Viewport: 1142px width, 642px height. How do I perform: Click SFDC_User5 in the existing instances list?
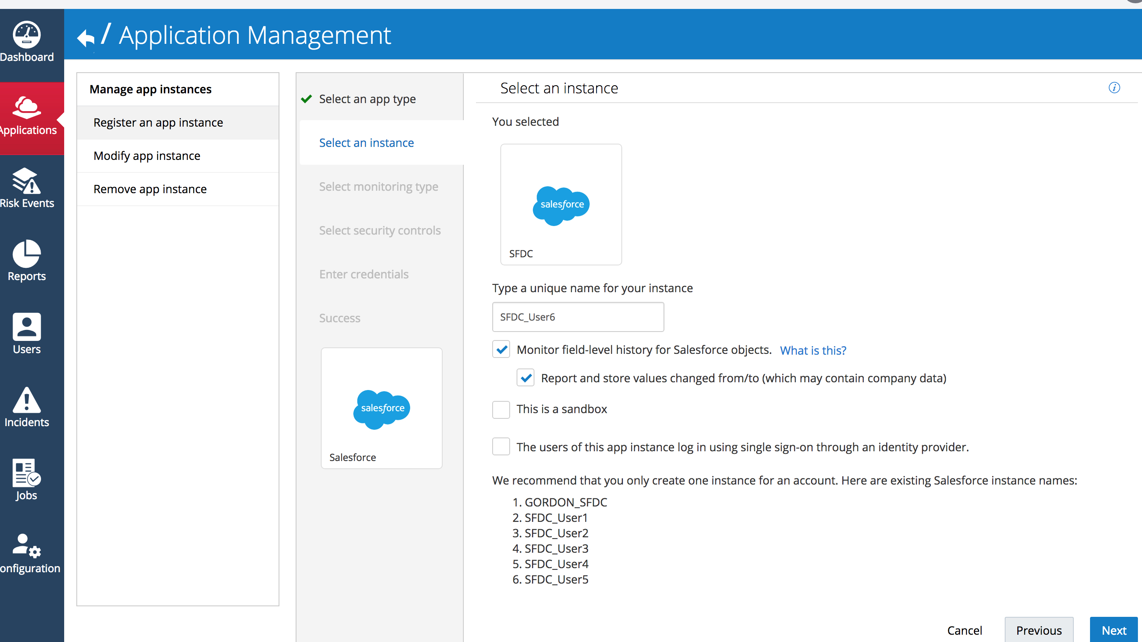(x=556, y=580)
